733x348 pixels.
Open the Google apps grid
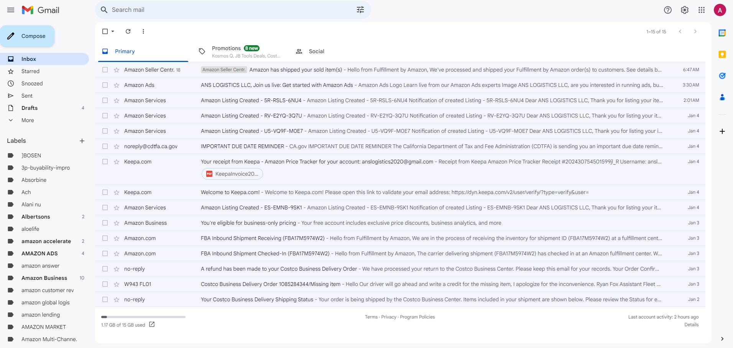pos(702,10)
